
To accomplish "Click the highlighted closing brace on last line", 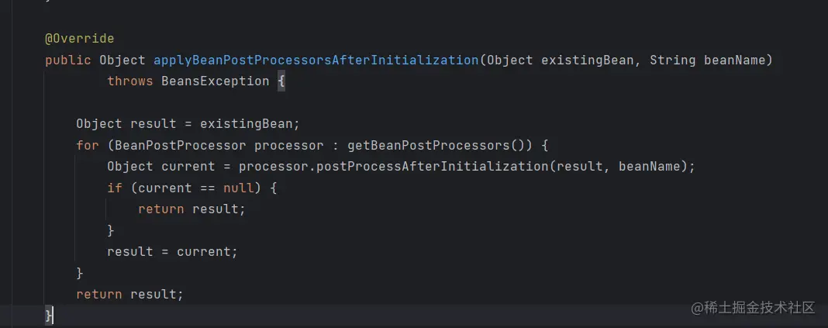I will pos(49,316).
